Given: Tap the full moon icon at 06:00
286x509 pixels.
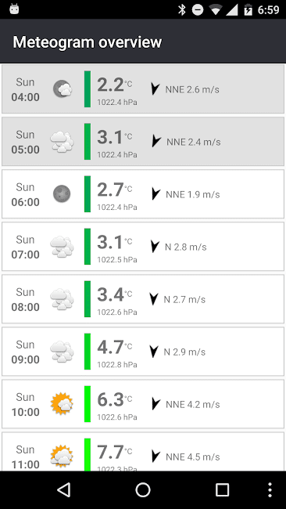Looking at the screenshot, I should [62, 193].
